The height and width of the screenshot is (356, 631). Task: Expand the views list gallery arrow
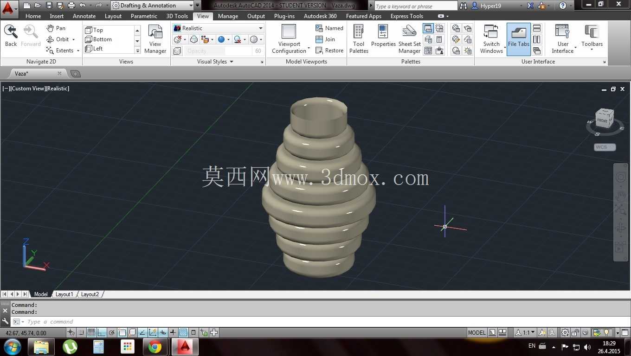(x=137, y=50)
